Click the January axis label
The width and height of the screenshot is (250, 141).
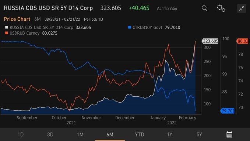158,118
